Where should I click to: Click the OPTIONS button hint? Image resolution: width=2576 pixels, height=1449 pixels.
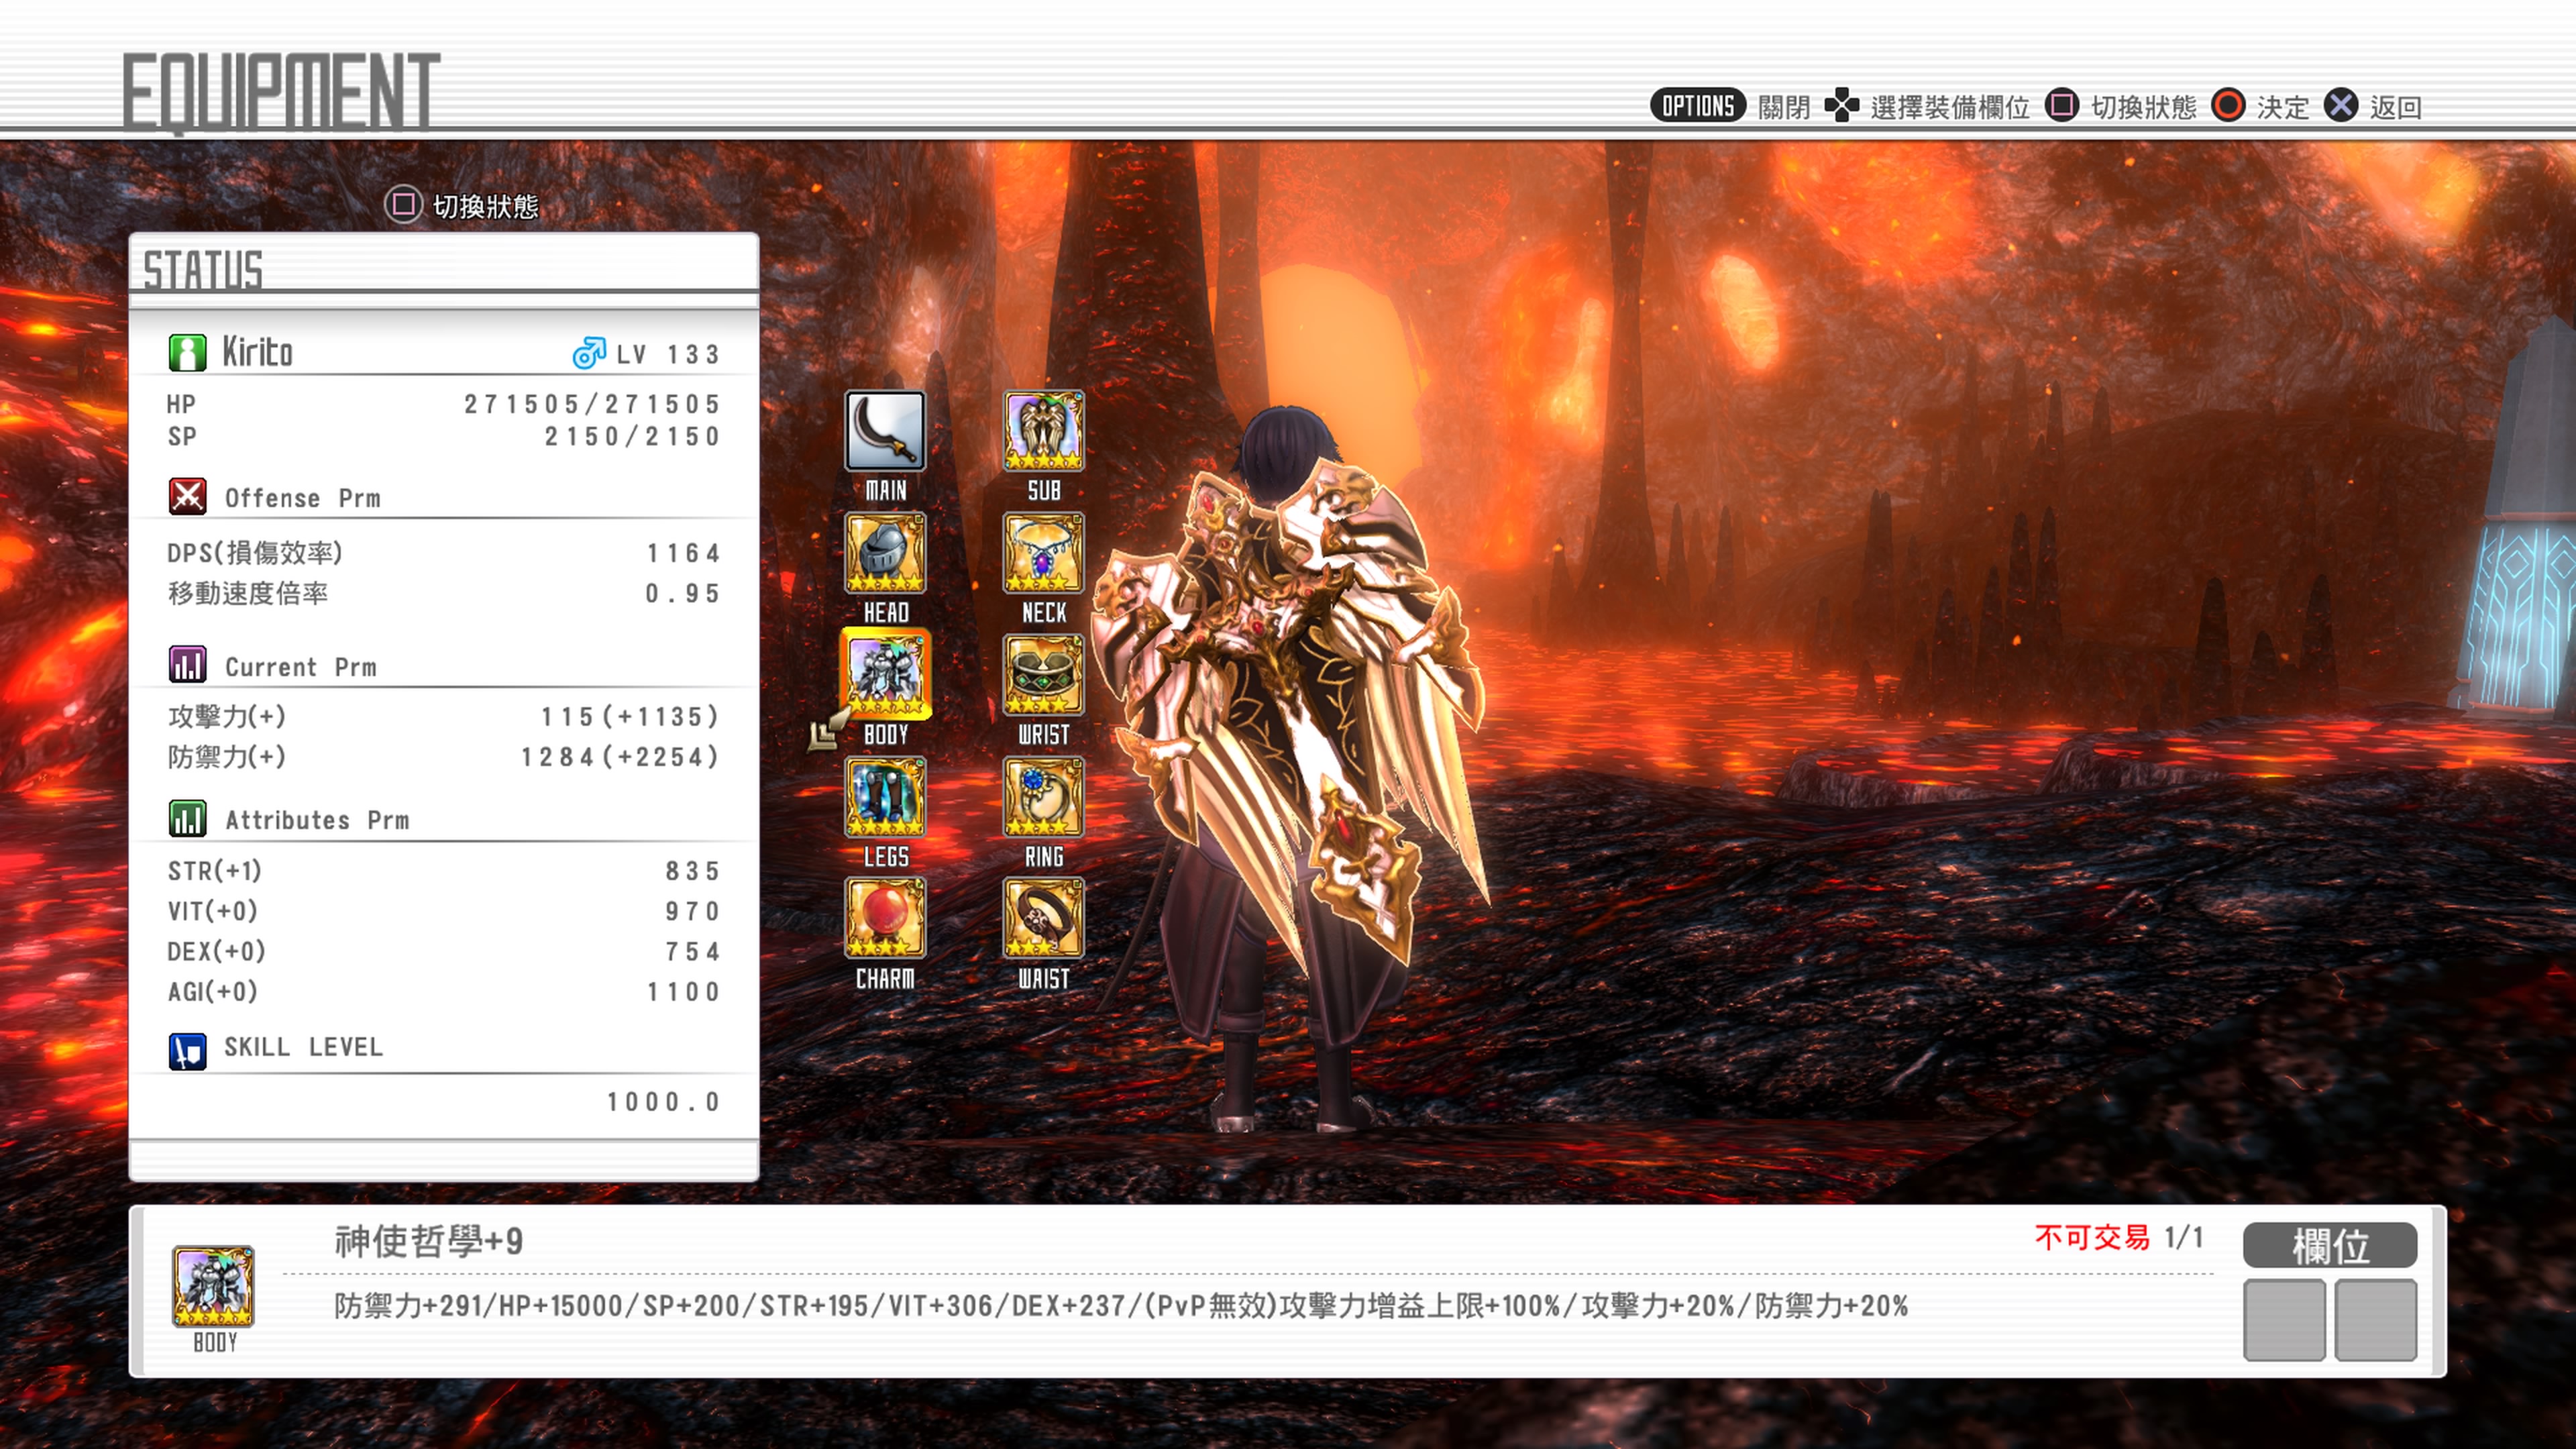pyautogui.click(x=1697, y=106)
